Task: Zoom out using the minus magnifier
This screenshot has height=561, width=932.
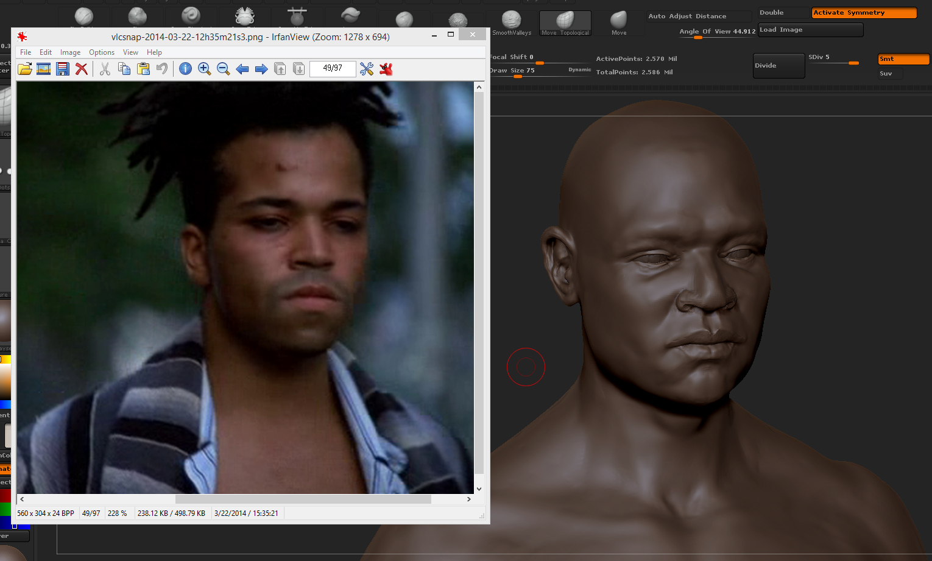Action: [x=224, y=69]
